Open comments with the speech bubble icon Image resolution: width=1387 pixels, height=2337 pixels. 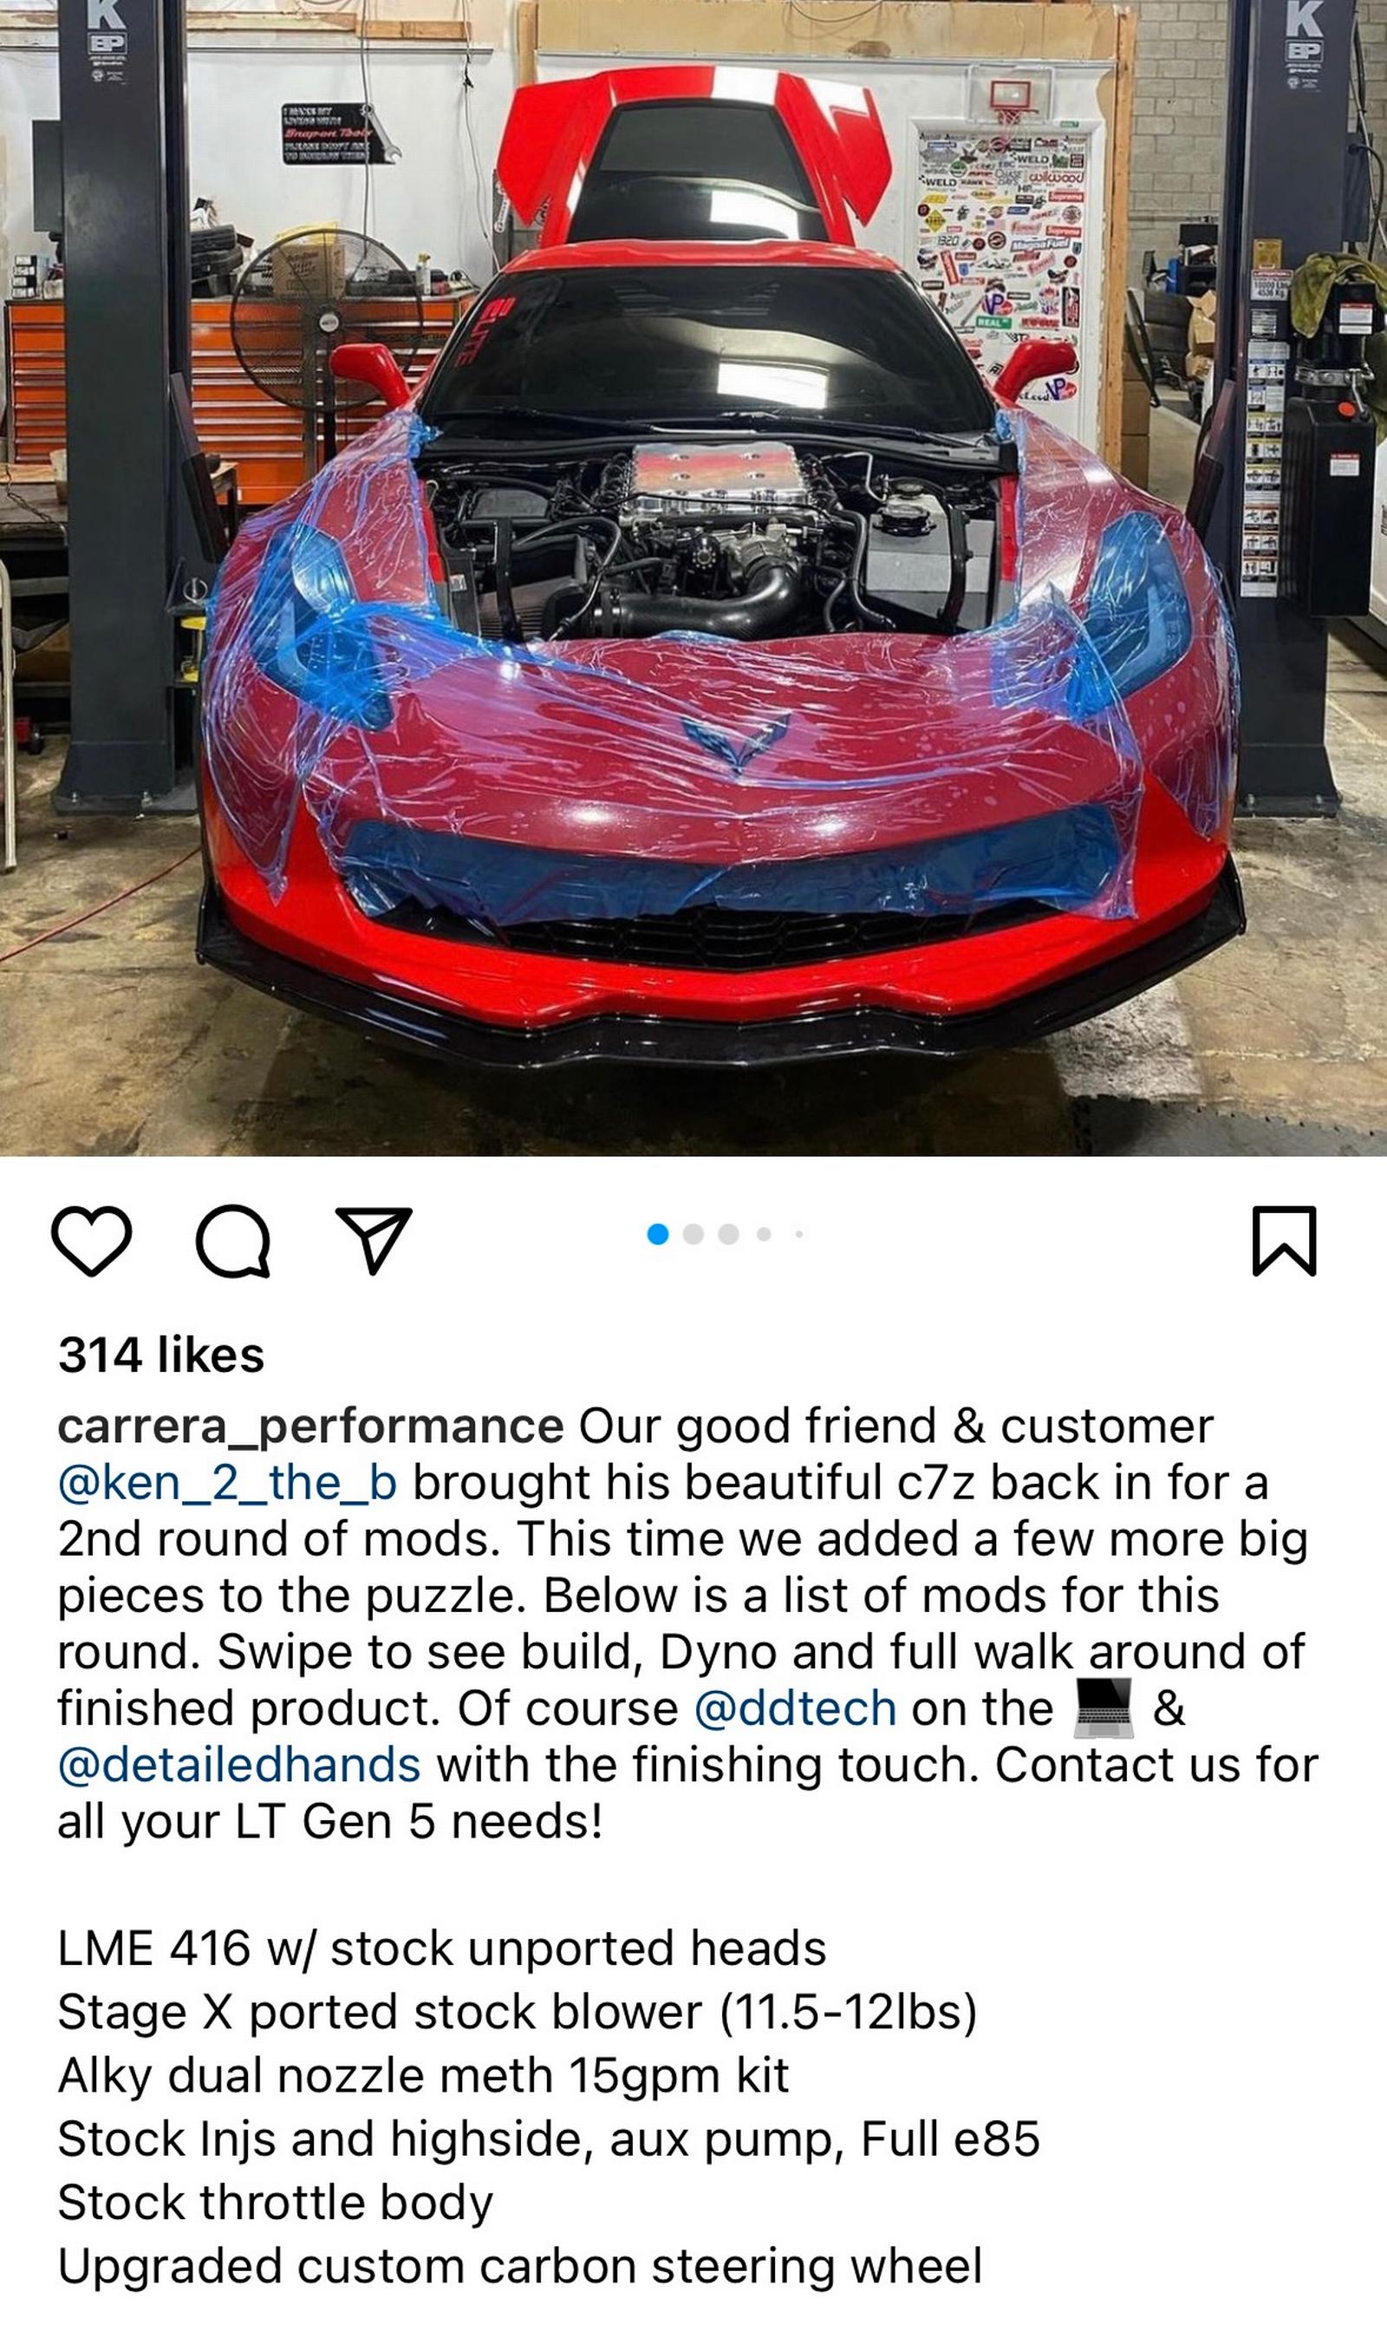pyautogui.click(x=234, y=1241)
